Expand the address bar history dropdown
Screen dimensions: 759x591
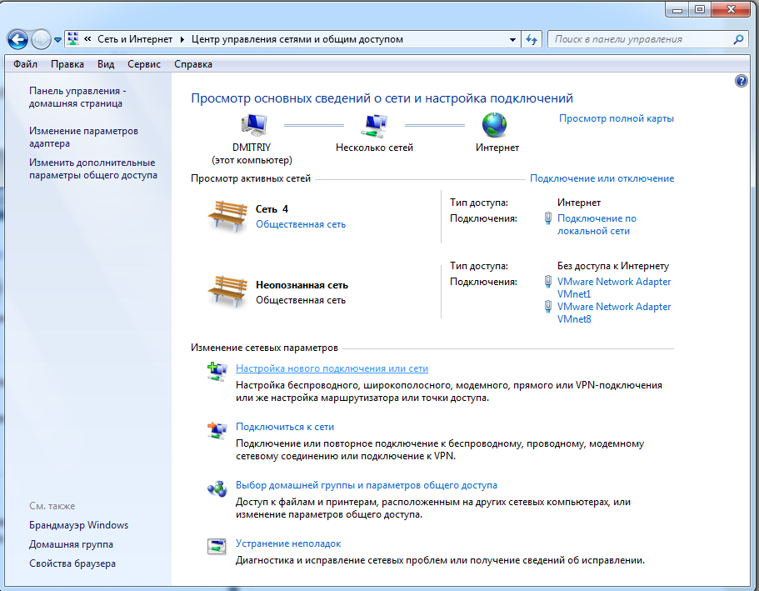pyautogui.click(x=512, y=39)
